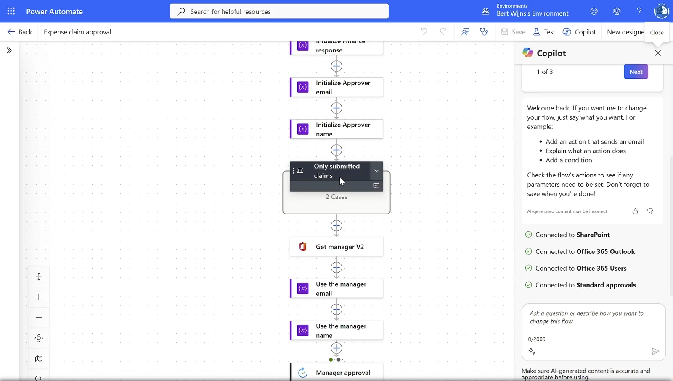Expand the left collapsed panel chevrons

click(x=9, y=50)
